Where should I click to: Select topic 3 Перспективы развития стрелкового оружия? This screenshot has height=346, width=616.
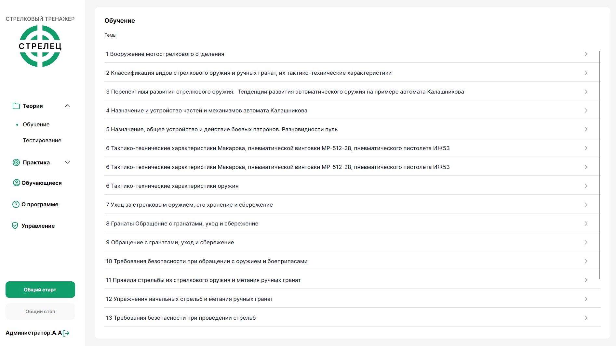click(x=352, y=92)
